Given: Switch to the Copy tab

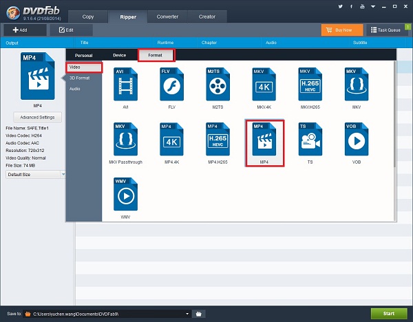Looking at the screenshot, I should (x=88, y=17).
